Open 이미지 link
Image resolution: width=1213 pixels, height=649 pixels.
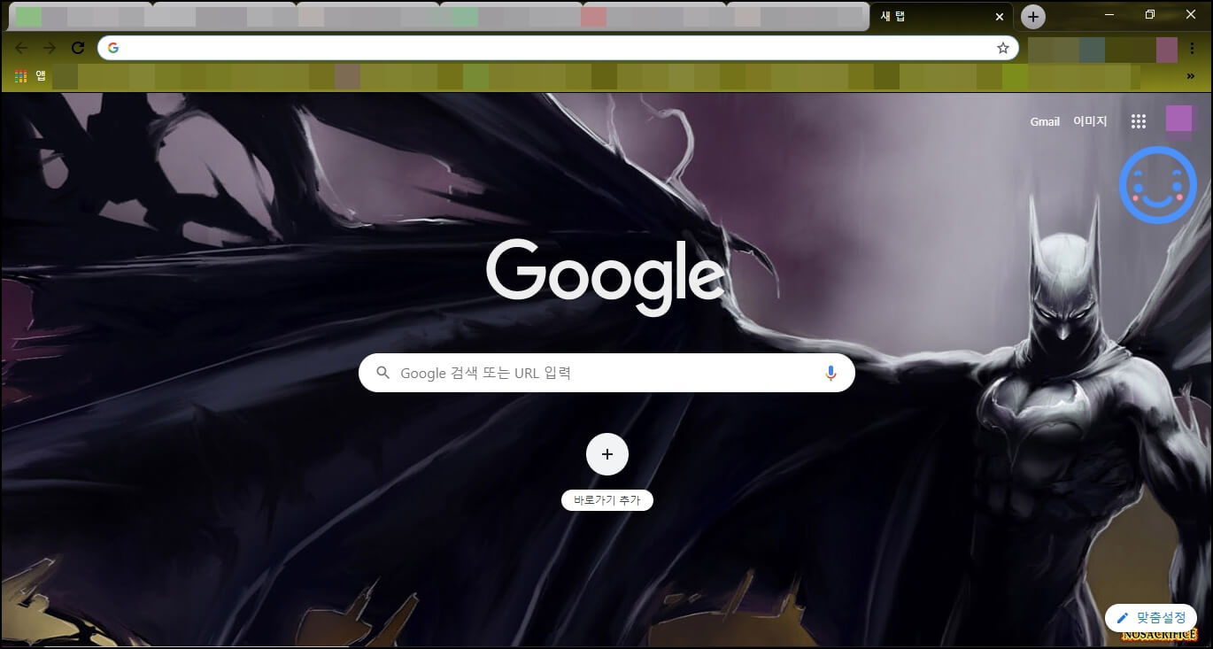pos(1090,121)
